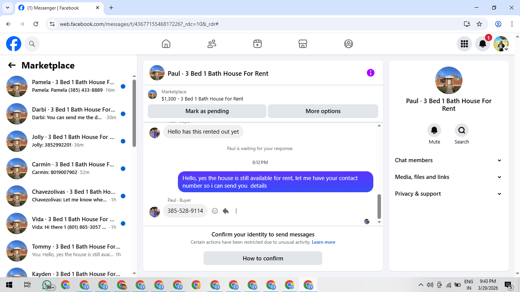Open the Reels video icon in top navigation

(x=258, y=44)
